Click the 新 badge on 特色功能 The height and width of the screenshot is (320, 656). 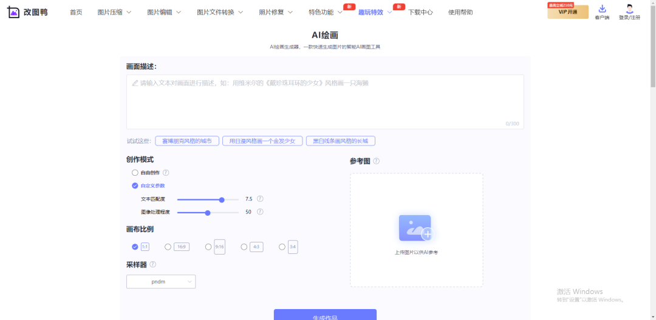(x=349, y=7)
